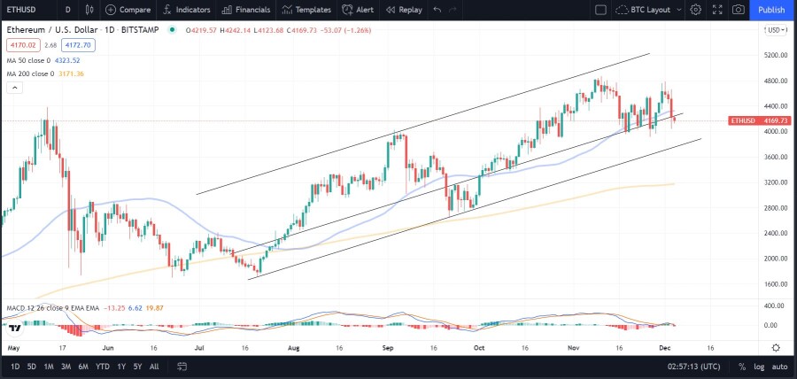Open indicator Templates

pyautogui.click(x=306, y=10)
